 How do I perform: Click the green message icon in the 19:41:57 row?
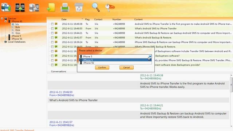point(56,37)
